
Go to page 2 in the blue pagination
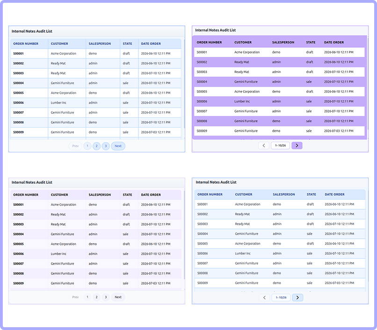coord(97,146)
